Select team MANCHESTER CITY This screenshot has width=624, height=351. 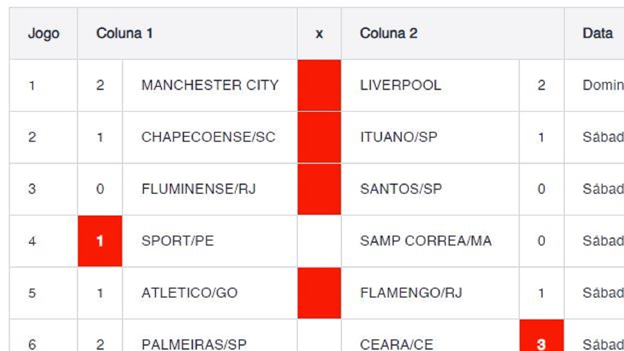210,85
